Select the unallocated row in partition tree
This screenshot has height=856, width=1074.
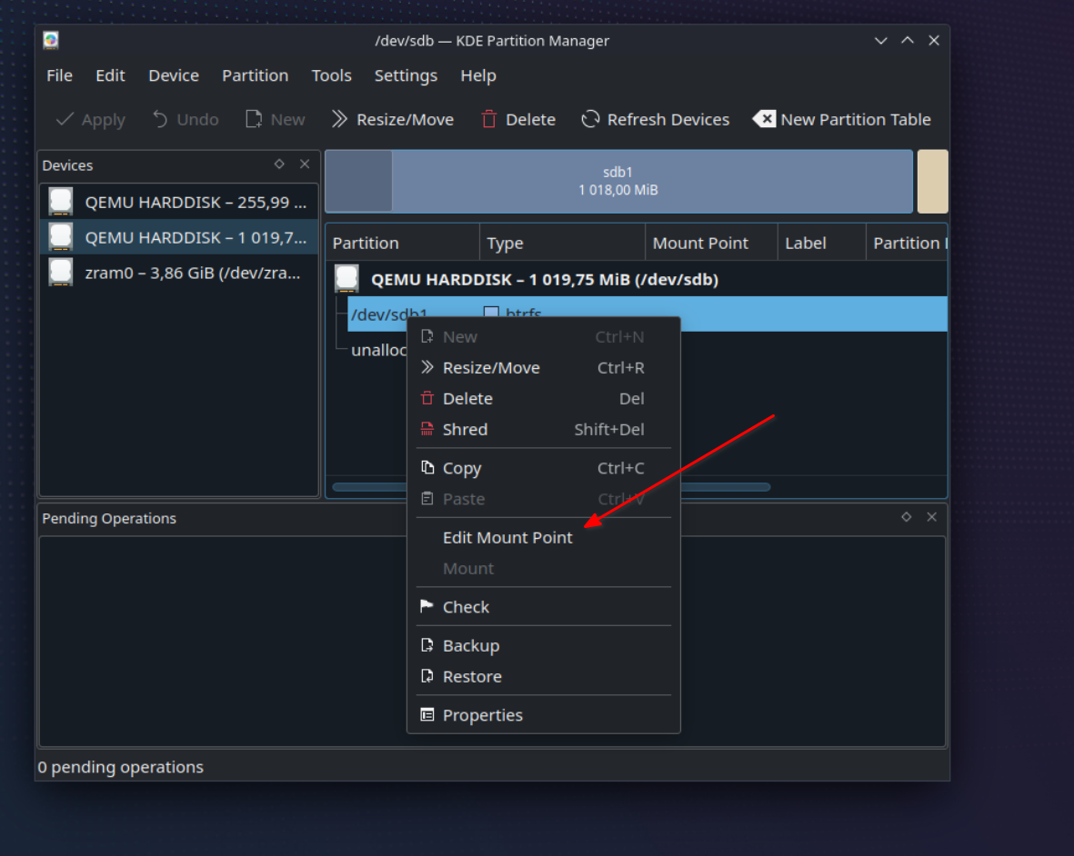(377, 350)
